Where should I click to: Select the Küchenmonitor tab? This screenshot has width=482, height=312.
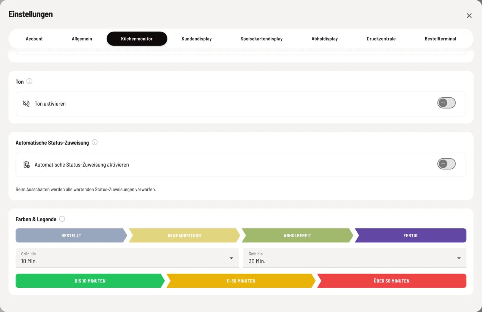[137, 39]
